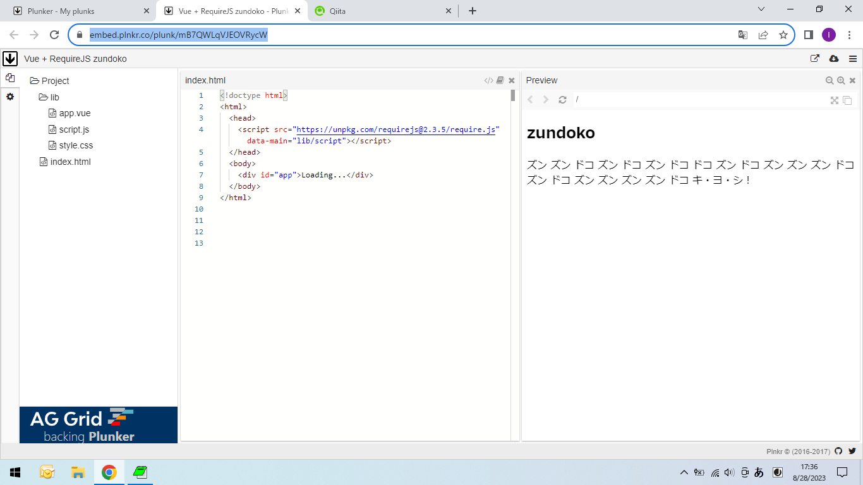Open Plnkr Twitter link in footer
Viewport: 863px width, 485px height.
852,451
